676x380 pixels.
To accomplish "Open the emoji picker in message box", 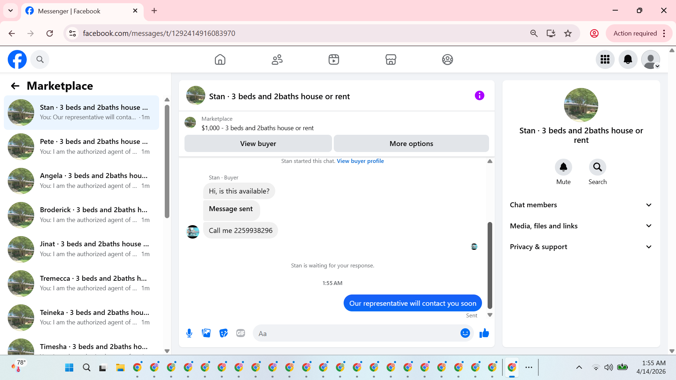I will 465,333.
